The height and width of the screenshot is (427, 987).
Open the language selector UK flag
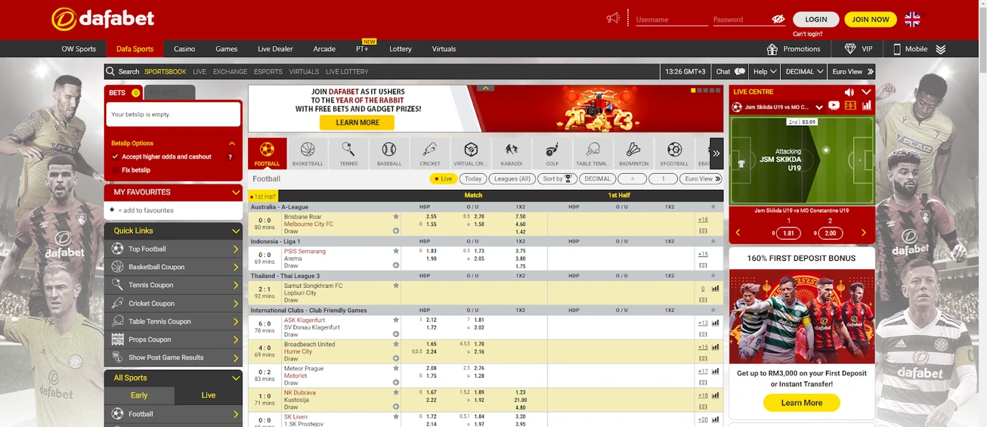tap(912, 20)
